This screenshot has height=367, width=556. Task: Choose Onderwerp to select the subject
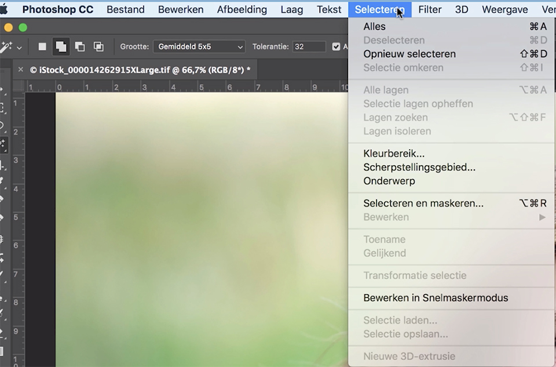click(451, 181)
